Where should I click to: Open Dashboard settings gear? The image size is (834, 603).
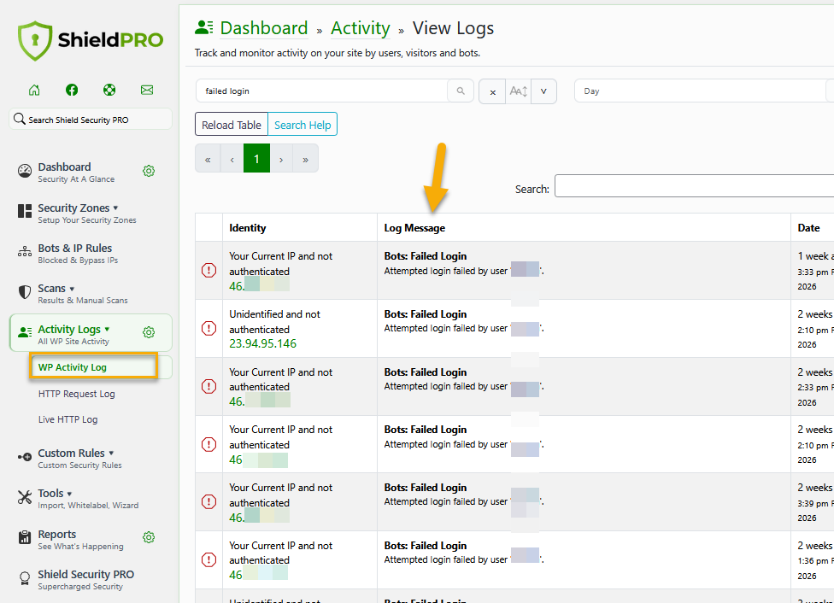[x=149, y=171]
